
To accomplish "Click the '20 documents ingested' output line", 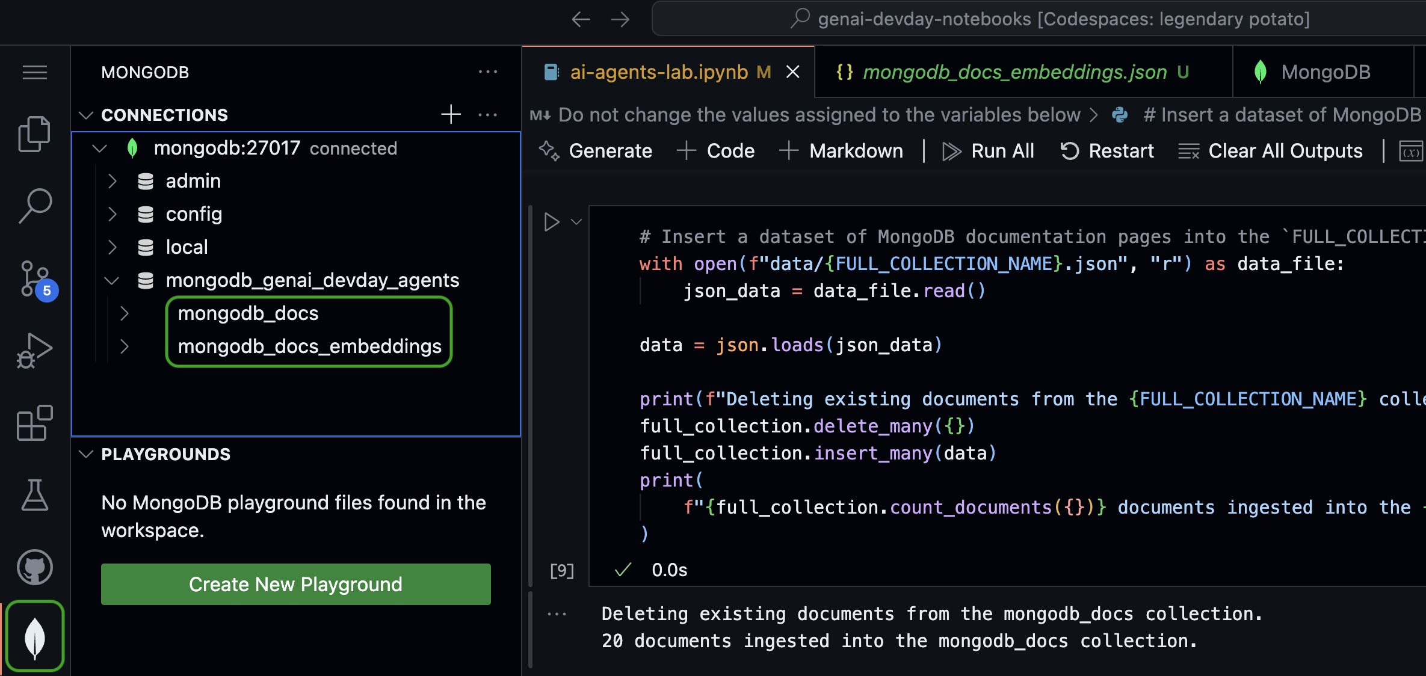I will pyautogui.click(x=900, y=641).
